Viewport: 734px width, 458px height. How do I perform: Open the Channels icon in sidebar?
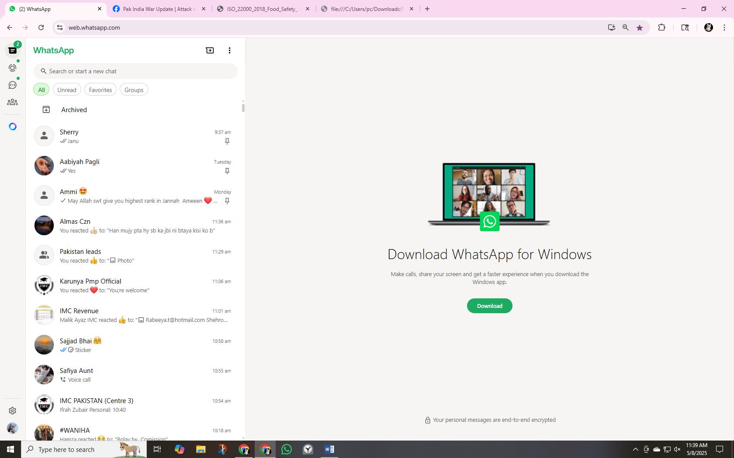click(x=13, y=85)
